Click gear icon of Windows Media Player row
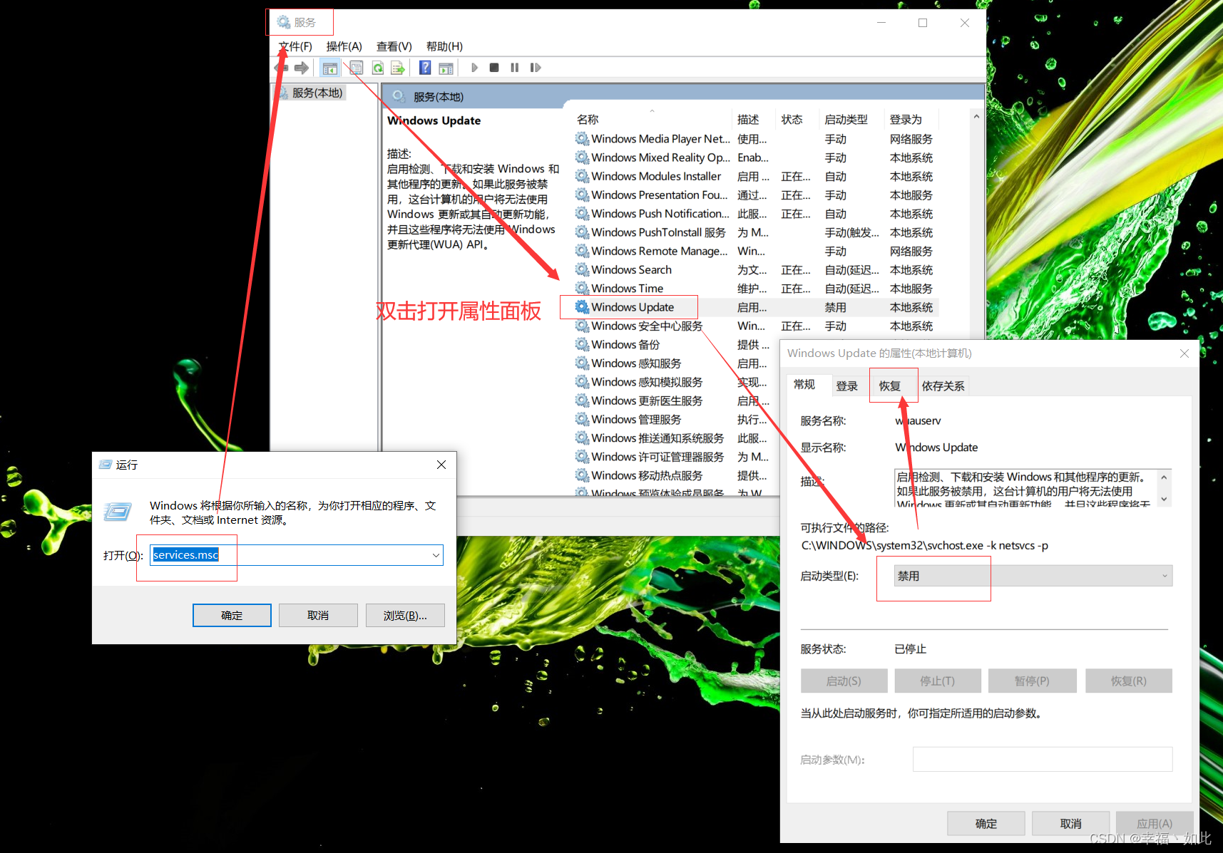Image resolution: width=1223 pixels, height=853 pixels. [582, 139]
